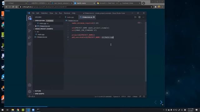Open the Zoom app from taskbar

[33, 110]
